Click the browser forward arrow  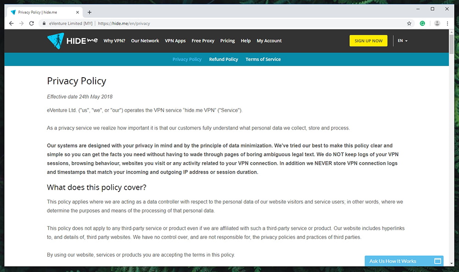click(22, 23)
